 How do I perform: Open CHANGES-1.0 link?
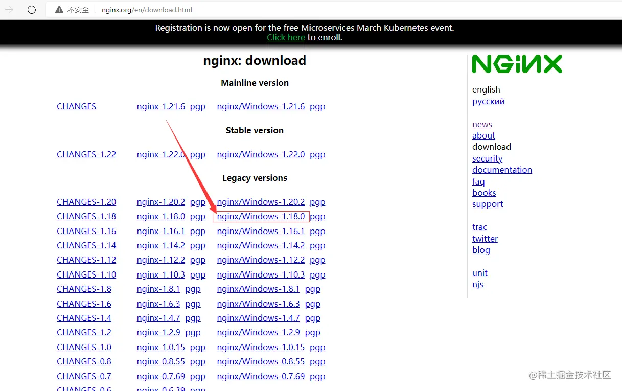[x=84, y=347]
